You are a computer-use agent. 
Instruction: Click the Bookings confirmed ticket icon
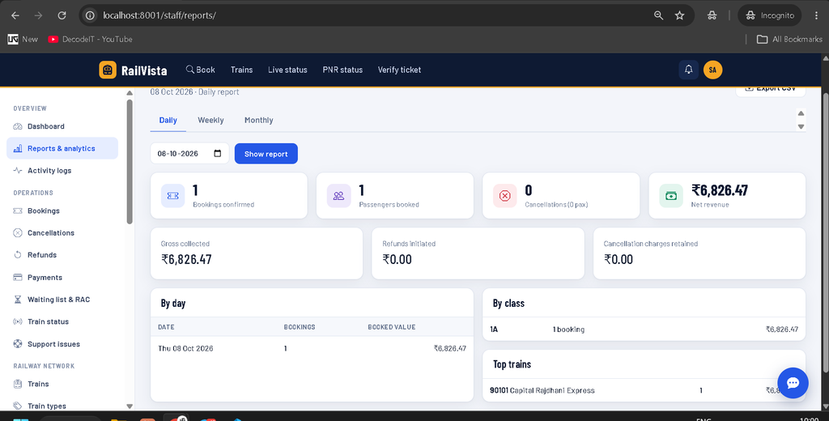pyautogui.click(x=173, y=196)
